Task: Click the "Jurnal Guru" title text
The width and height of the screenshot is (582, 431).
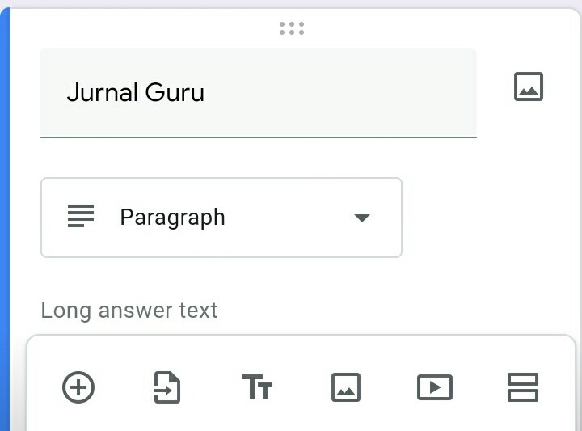Action: point(135,92)
